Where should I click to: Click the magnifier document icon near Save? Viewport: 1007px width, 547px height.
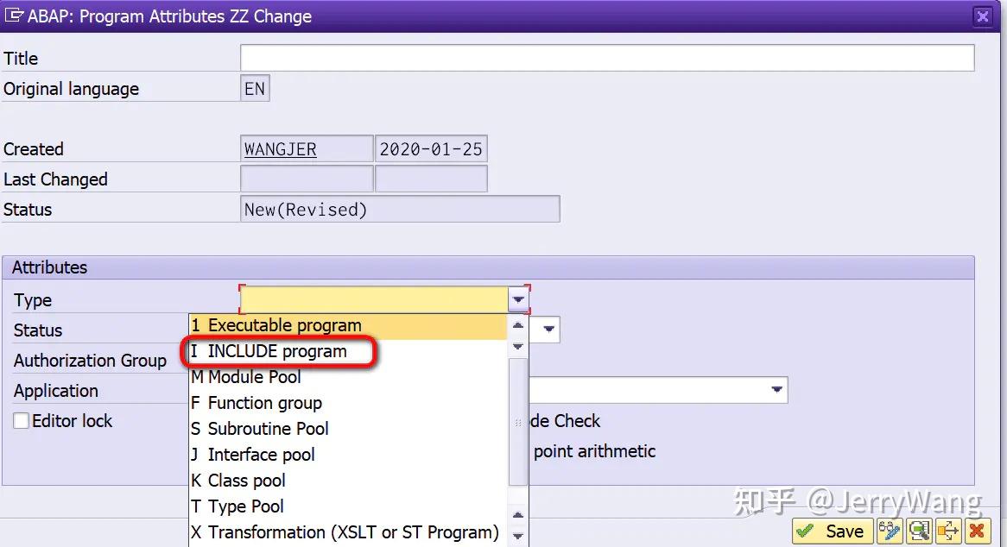coord(918,531)
